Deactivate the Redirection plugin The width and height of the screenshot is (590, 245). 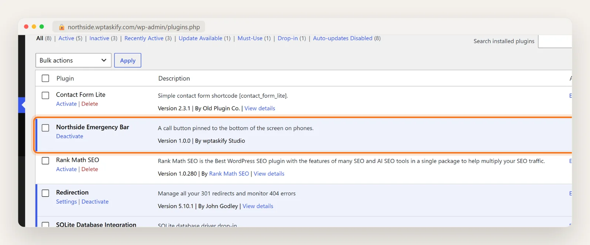pyautogui.click(x=95, y=201)
